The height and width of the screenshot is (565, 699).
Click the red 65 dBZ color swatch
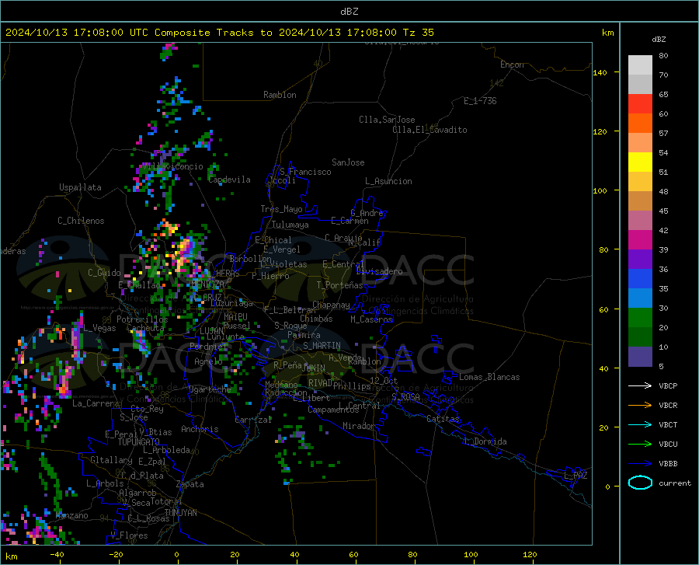tap(640, 103)
